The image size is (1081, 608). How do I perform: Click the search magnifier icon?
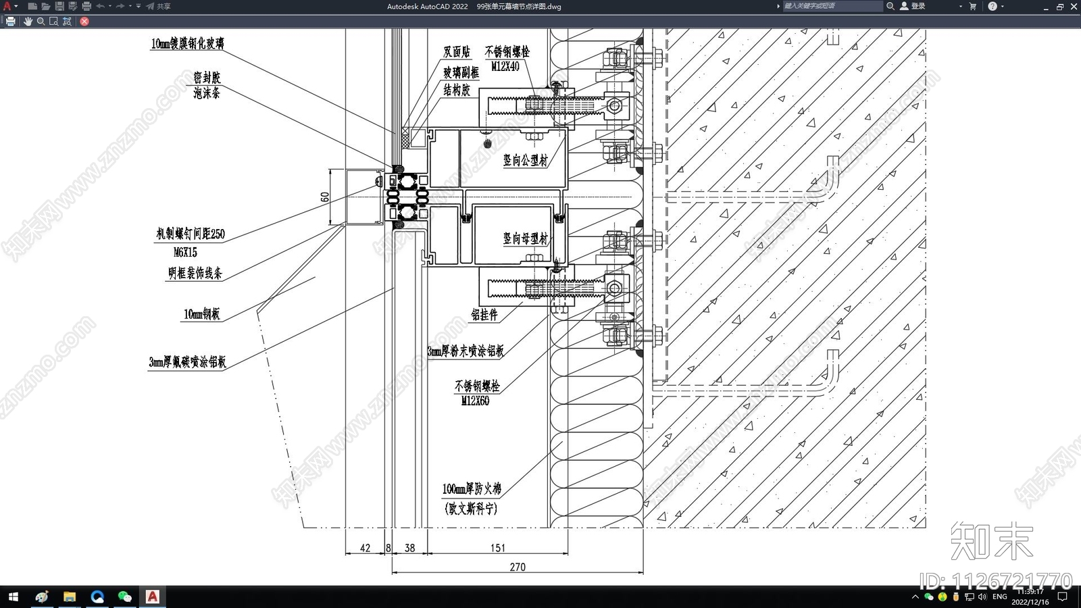[x=890, y=6]
